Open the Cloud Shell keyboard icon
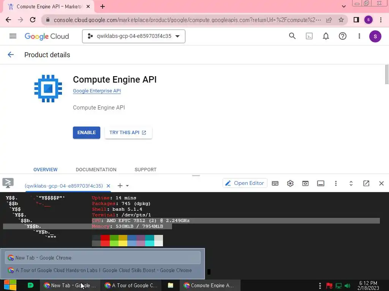The height and width of the screenshot is (291, 389). [275, 183]
